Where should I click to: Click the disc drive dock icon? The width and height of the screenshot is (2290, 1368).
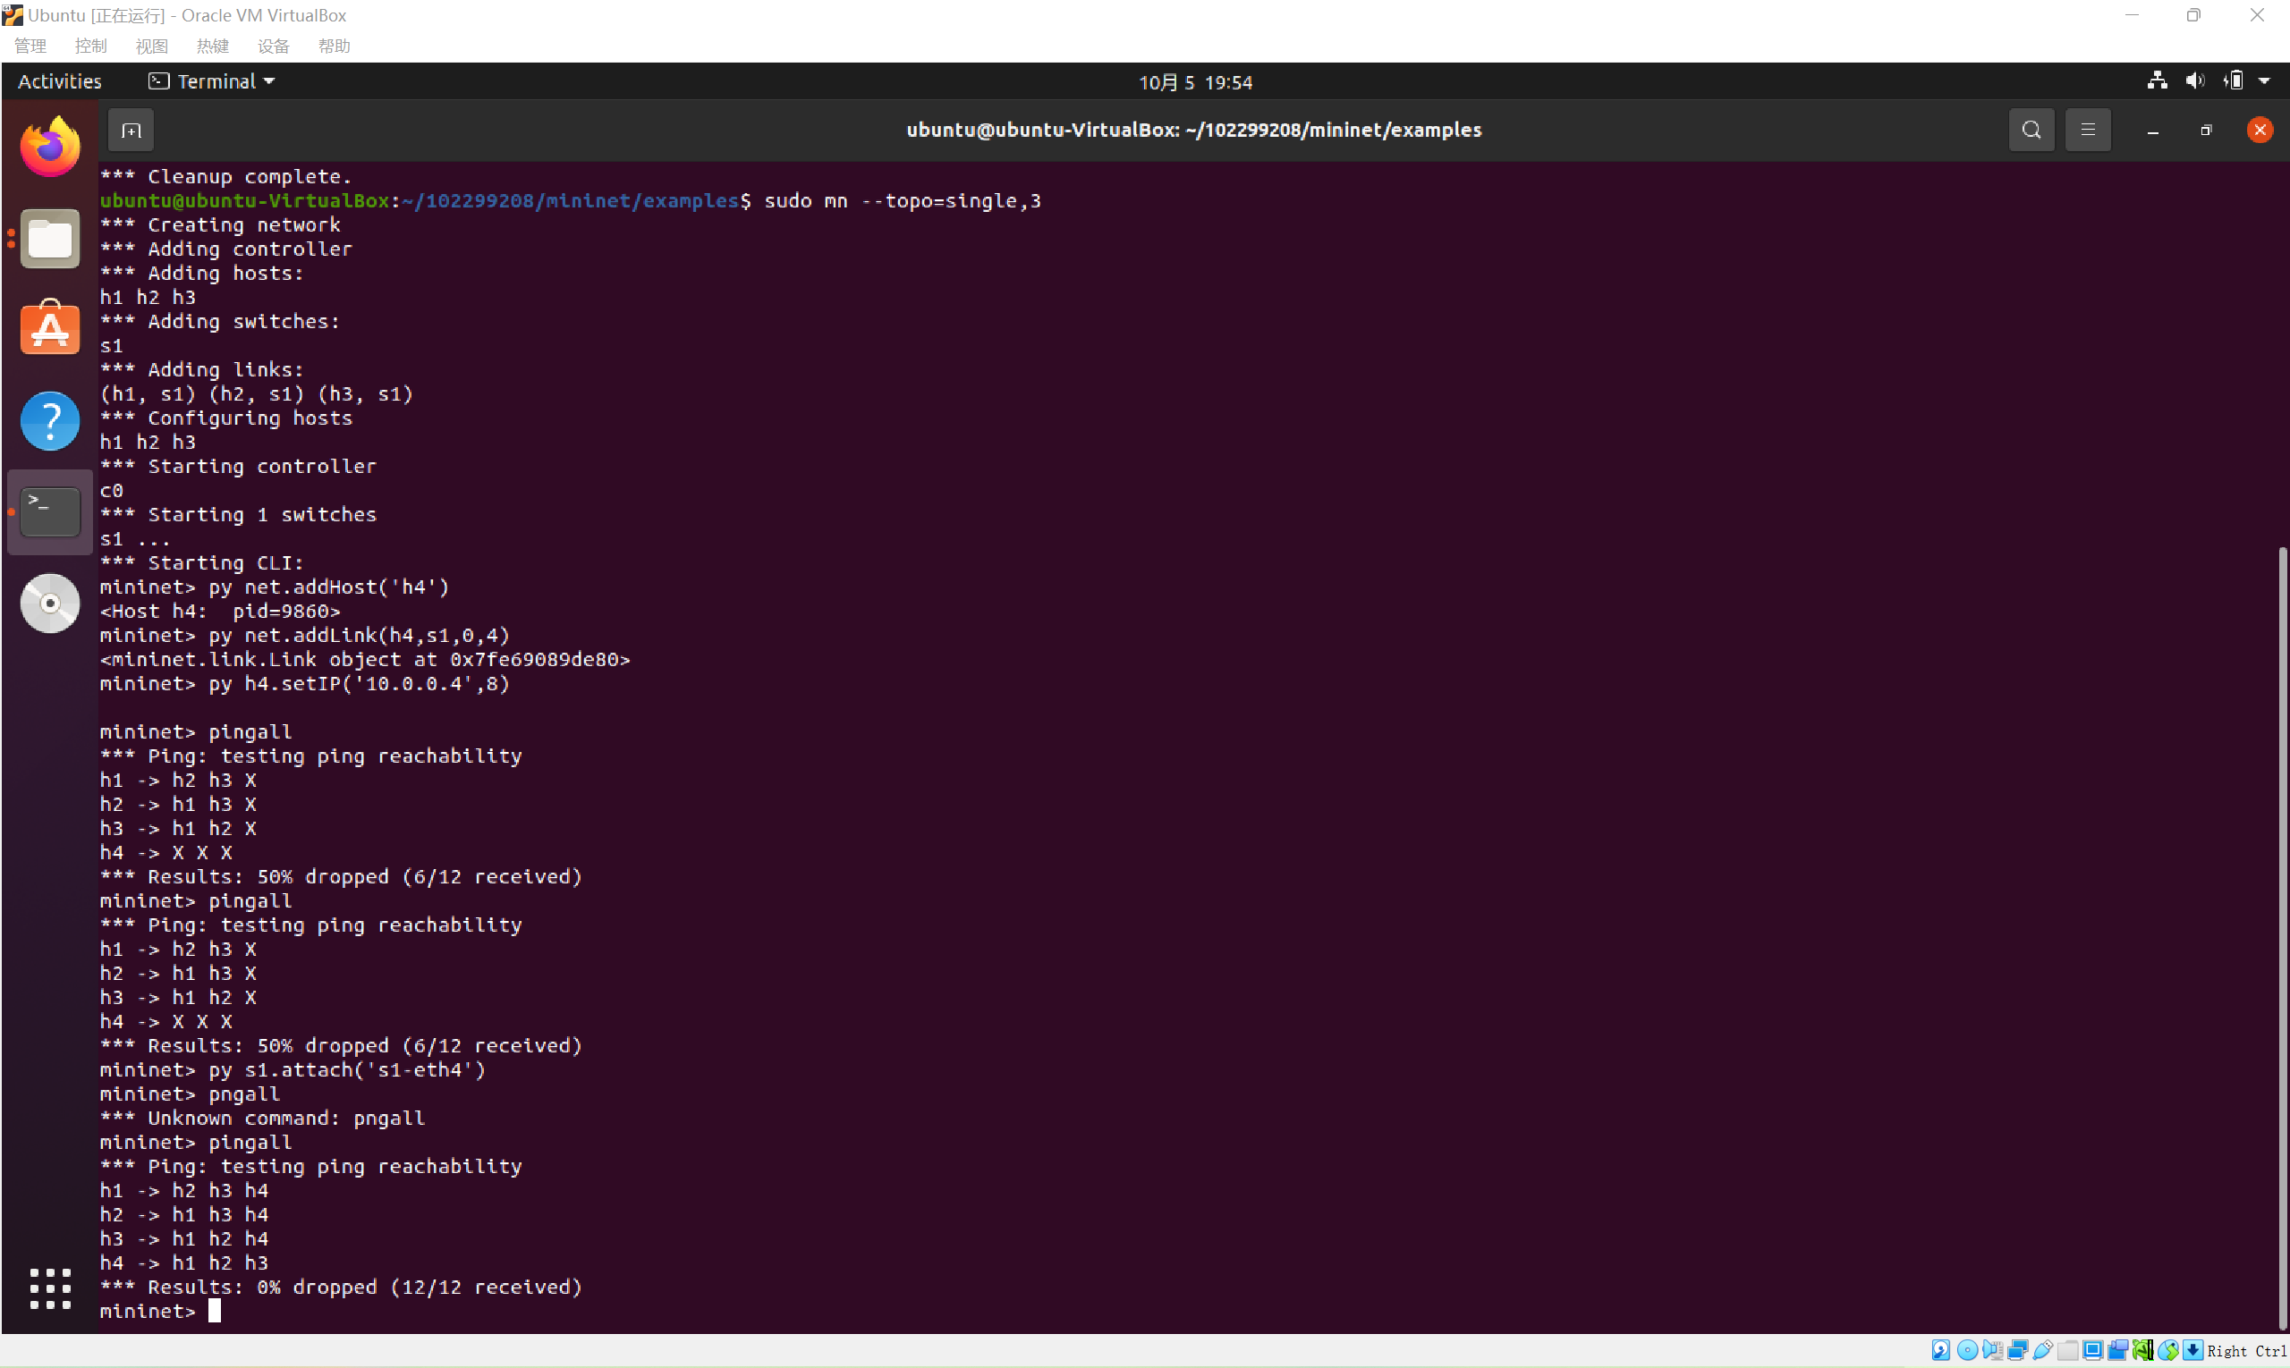(50, 603)
